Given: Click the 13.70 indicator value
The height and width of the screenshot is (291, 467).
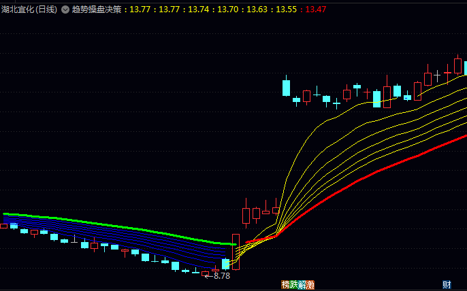Looking at the screenshot, I should coord(228,10).
